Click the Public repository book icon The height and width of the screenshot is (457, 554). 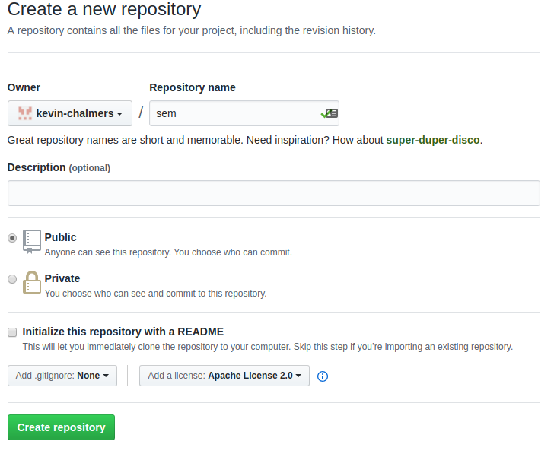pos(31,240)
